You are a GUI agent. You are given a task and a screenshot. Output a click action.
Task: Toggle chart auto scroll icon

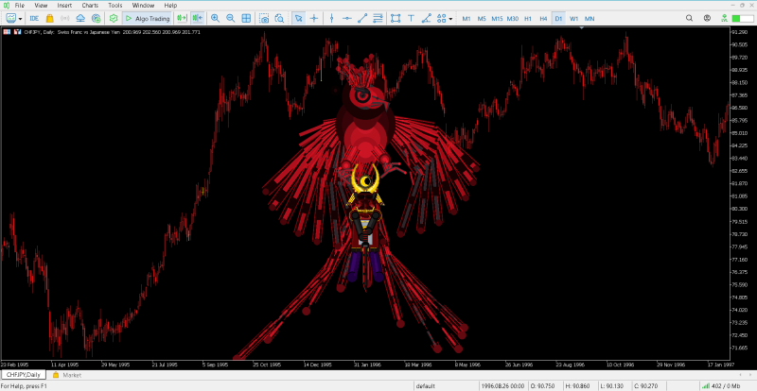[197, 18]
